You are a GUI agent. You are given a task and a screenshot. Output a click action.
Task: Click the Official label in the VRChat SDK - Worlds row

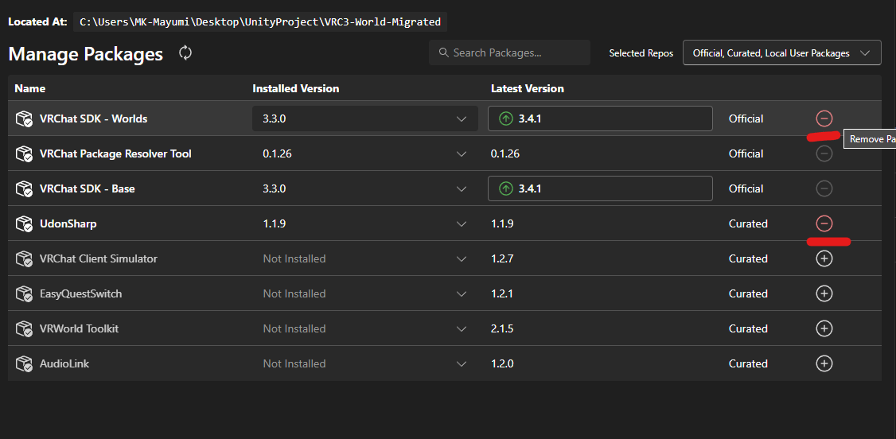(746, 118)
